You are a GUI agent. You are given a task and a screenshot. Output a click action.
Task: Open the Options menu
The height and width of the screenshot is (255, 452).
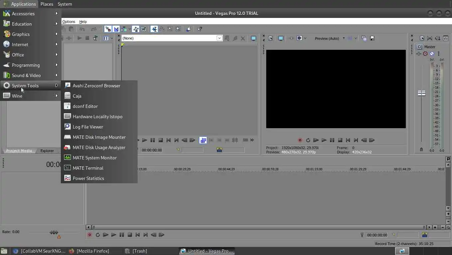tap(69, 22)
